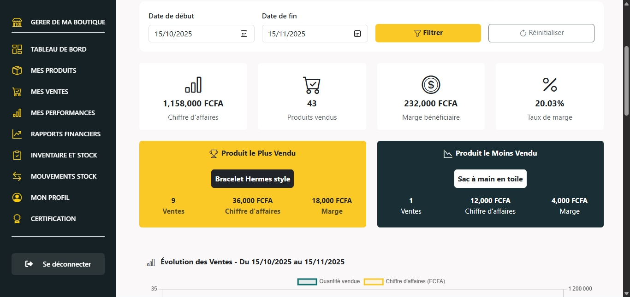Screen dimensions: 630x297
Task: Click the Tableau de bord grid icon
Action: (17, 49)
